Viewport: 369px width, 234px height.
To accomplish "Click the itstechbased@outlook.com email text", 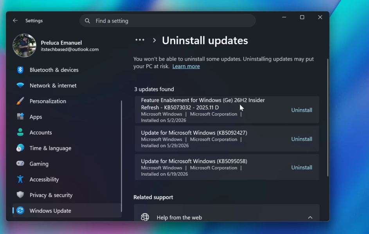I will coord(70,49).
